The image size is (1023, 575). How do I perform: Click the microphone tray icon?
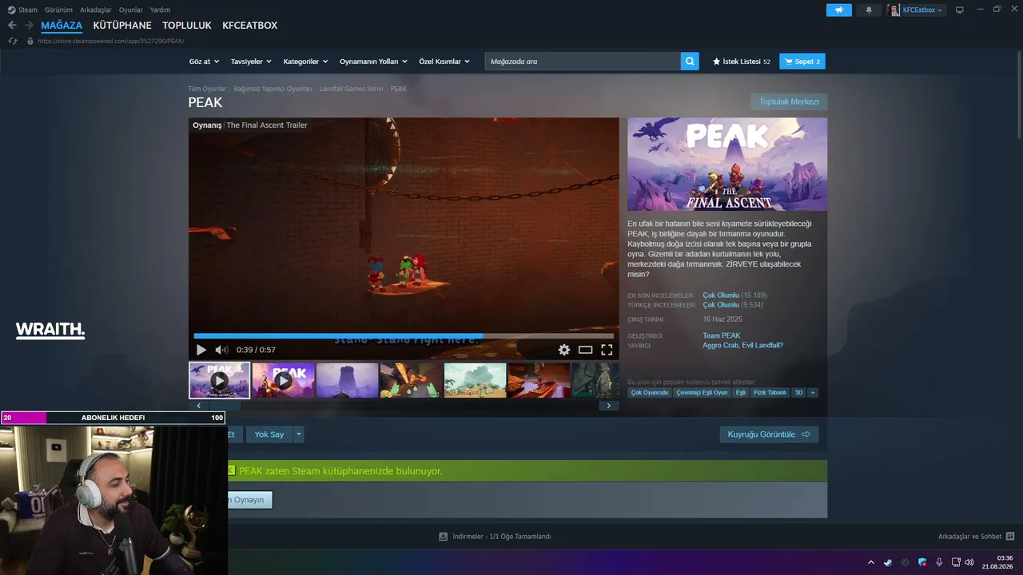(x=939, y=562)
